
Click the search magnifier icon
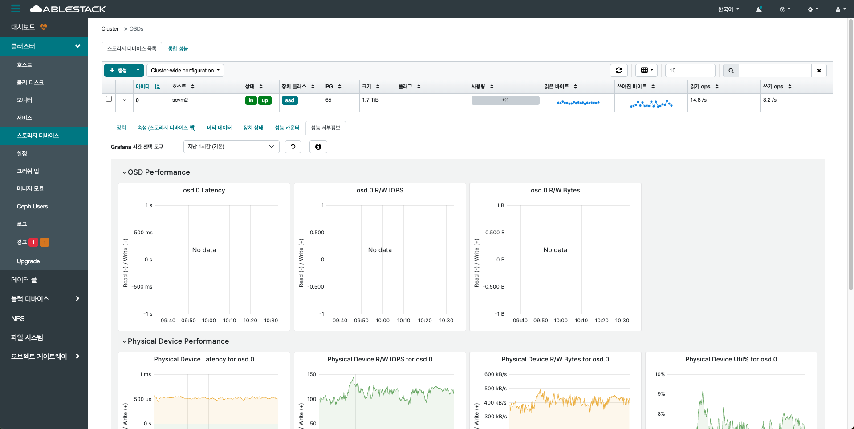click(731, 71)
